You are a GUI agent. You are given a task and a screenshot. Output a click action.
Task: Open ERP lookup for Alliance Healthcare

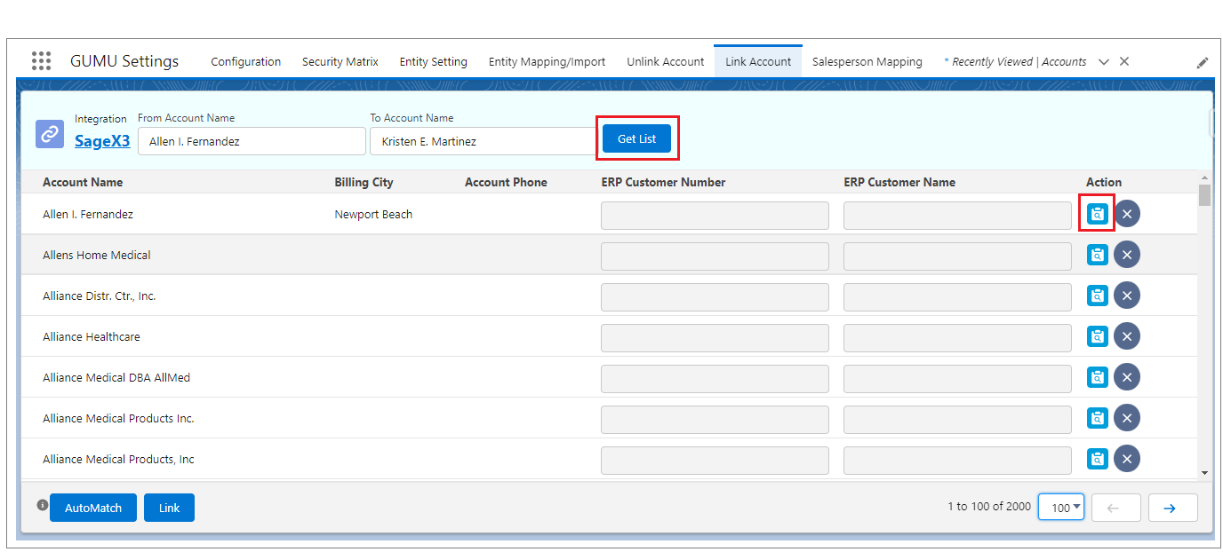1098,336
